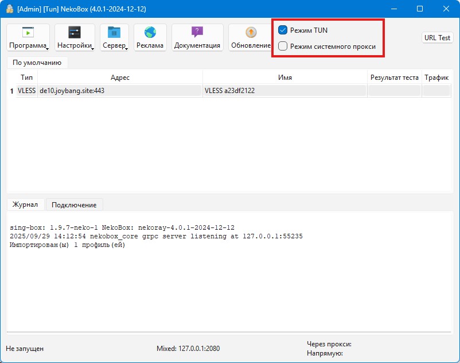Click the Настройки sliders icon
The height and width of the screenshot is (363, 460).
click(75, 33)
